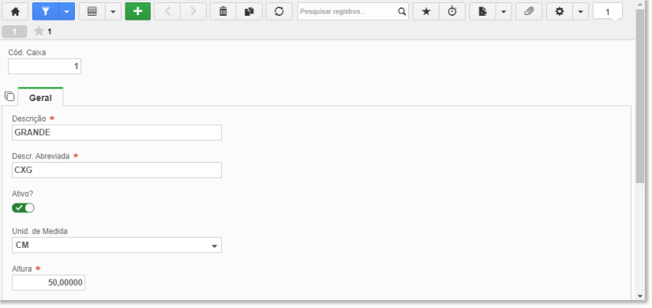Click the stopwatch toolbar icon

tap(452, 12)
